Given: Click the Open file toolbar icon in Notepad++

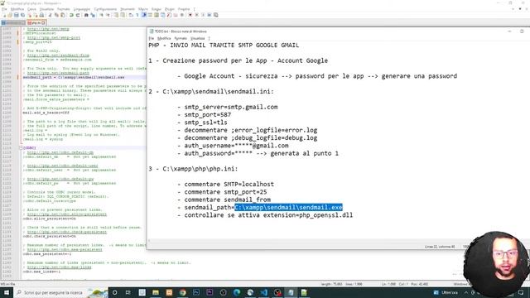Looking at the screenshot, I should (x=10, y=15).
